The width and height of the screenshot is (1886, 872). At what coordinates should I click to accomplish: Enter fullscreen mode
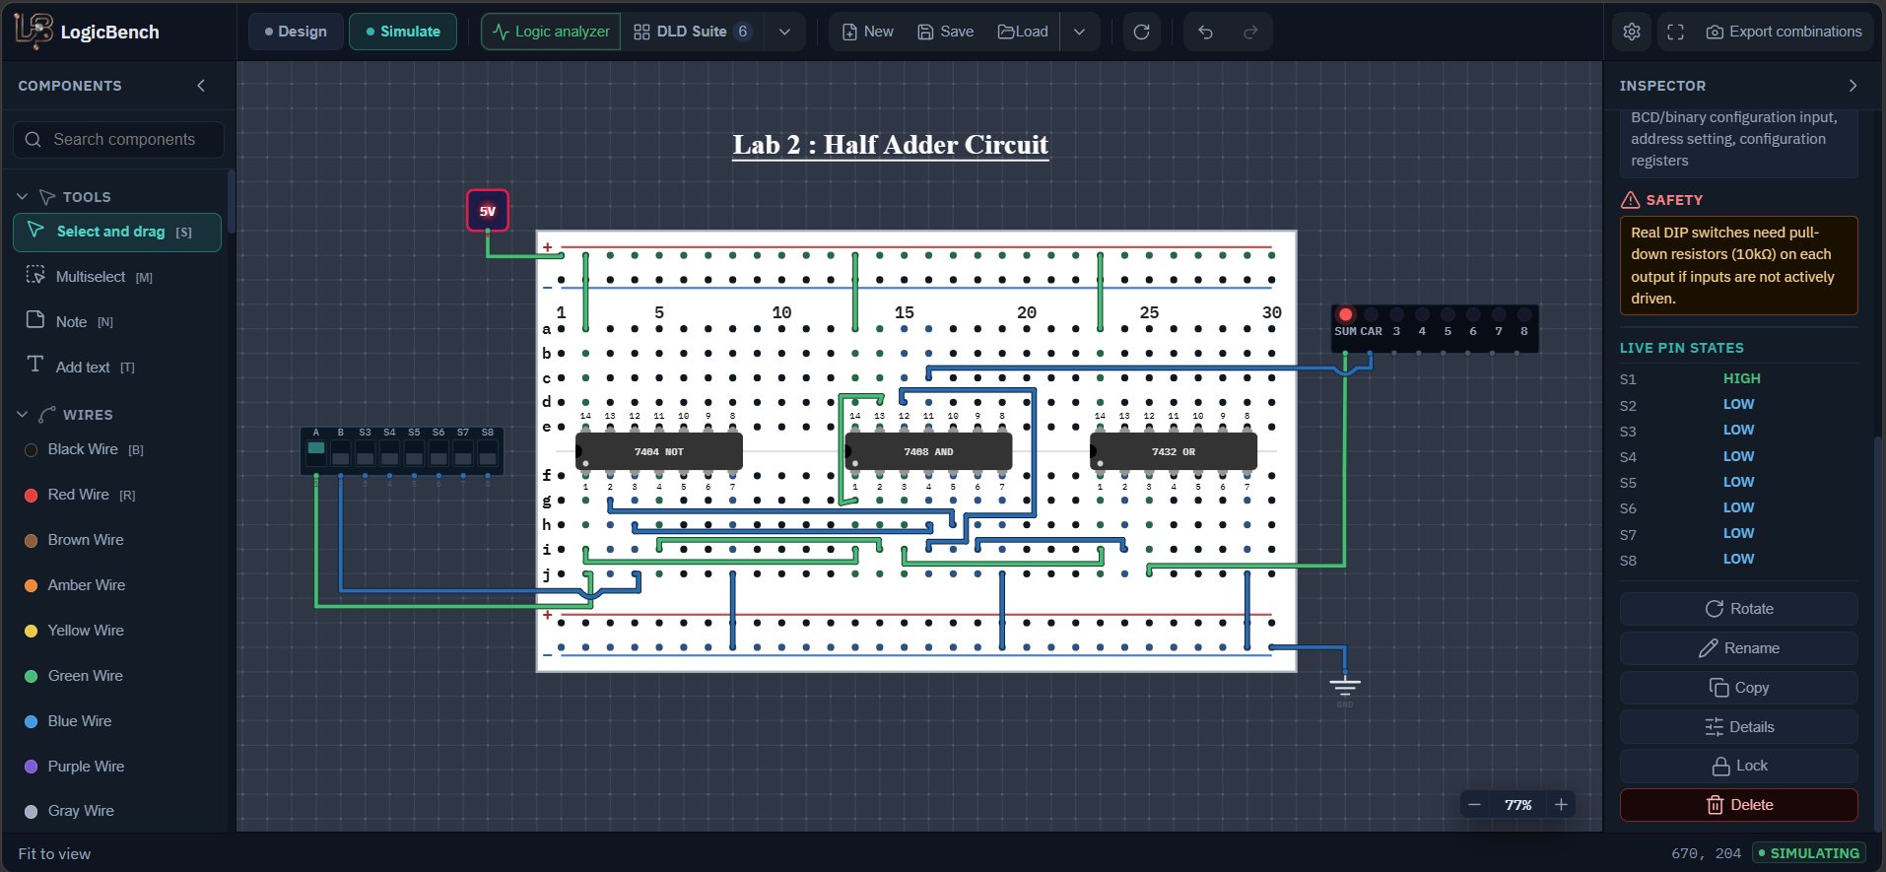point(1675,32)
